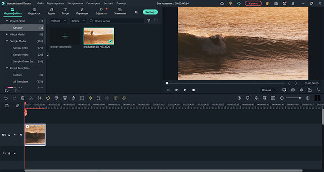Select the production ID_4933720 media thumbnail

coord(99,36)
